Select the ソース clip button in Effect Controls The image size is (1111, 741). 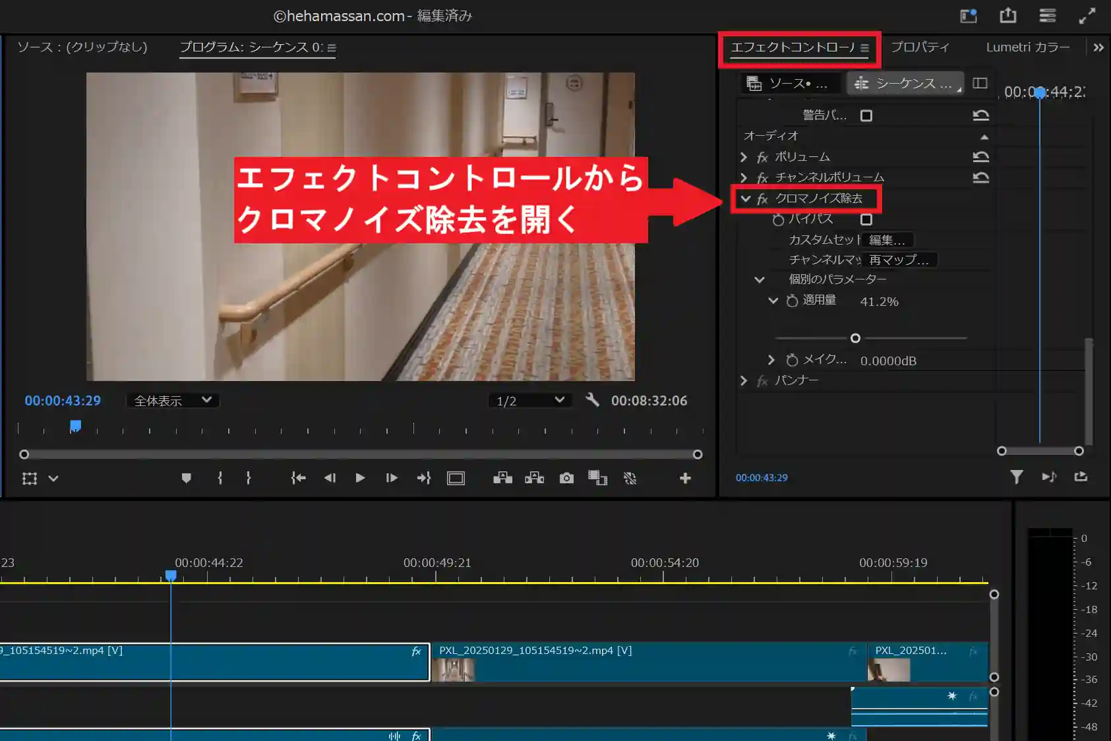pyautogui.click(x=789, y=83)
